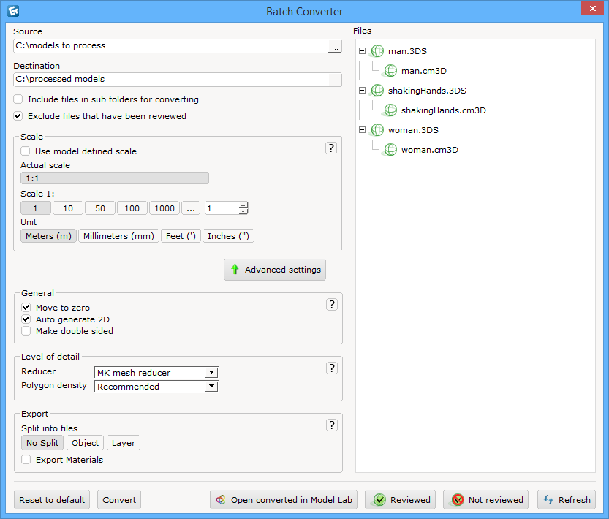Collapse the shakingHands.3DS tree node
This screenshot has width=609, height=519.
click(x=362, y=90)
